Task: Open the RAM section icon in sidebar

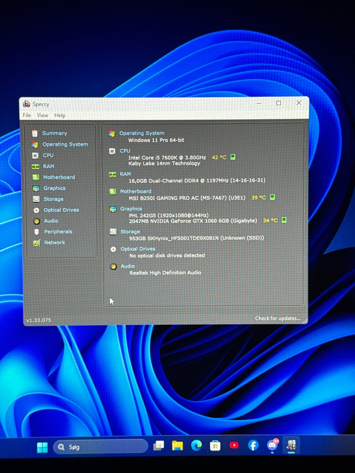Action: pyautogui.click(x=35, y=167)
